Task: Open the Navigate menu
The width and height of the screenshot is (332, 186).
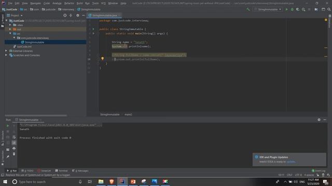Action: 35,3
